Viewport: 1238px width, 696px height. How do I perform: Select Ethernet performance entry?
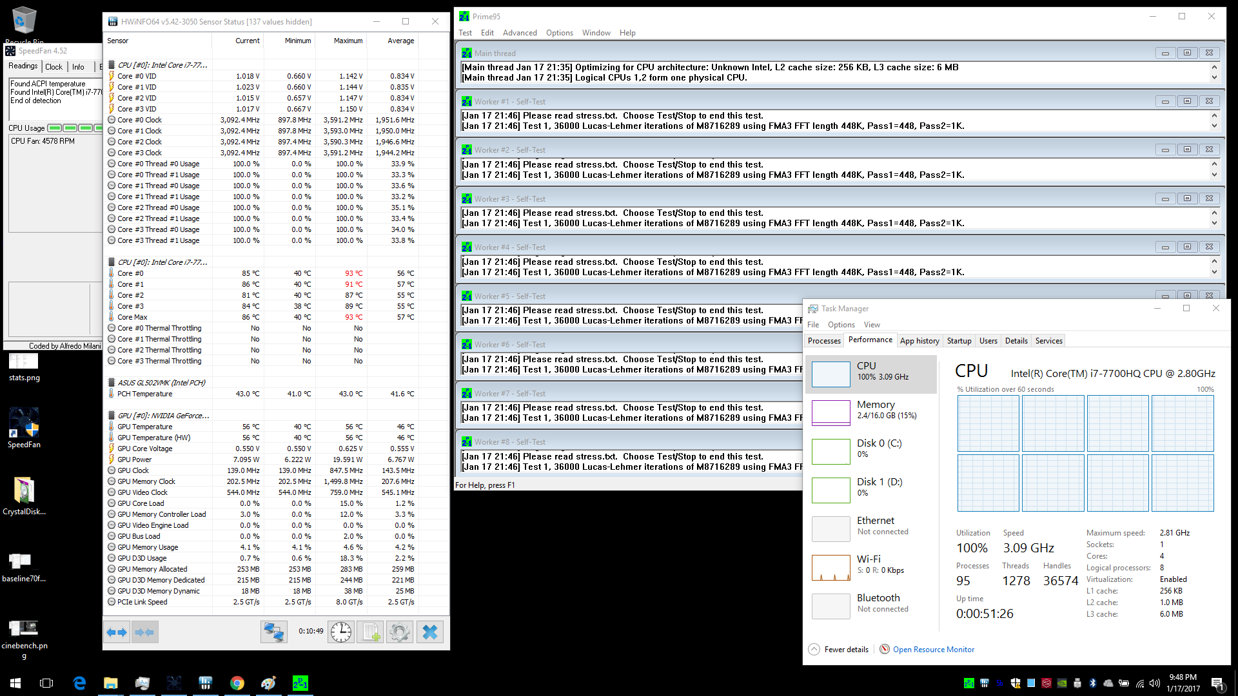871,528
